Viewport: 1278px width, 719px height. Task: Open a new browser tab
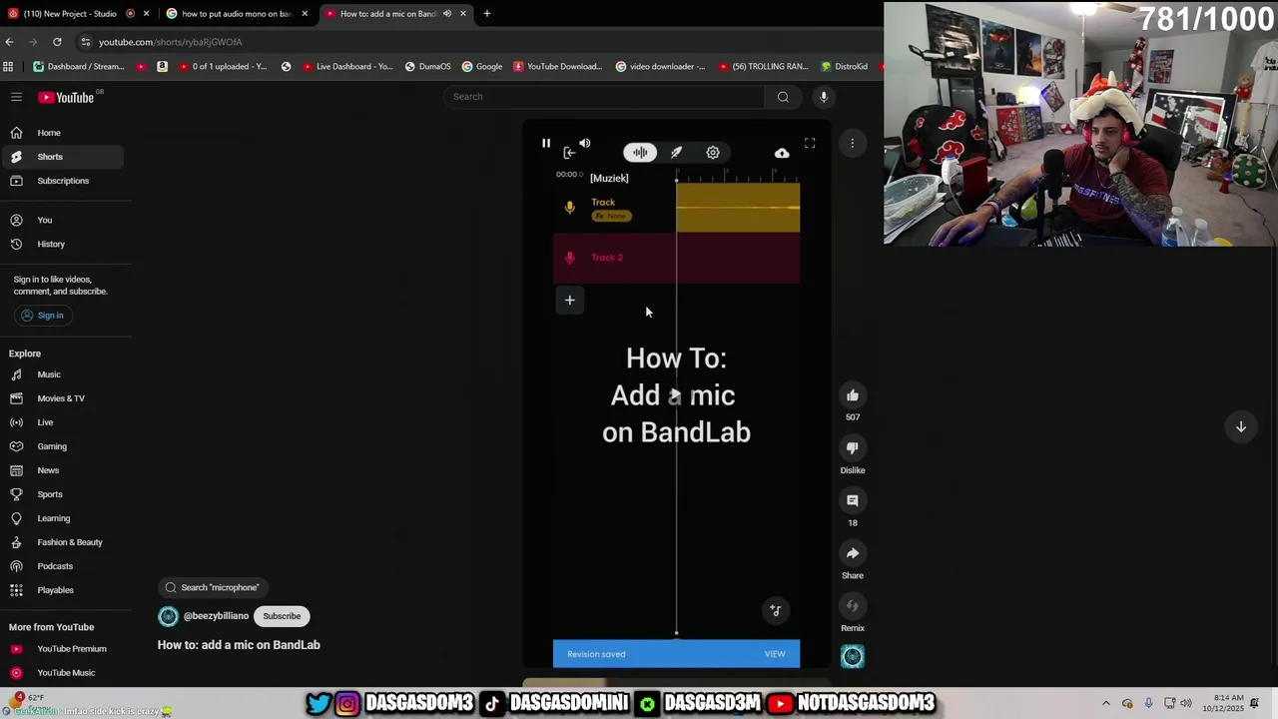point(487,14)
